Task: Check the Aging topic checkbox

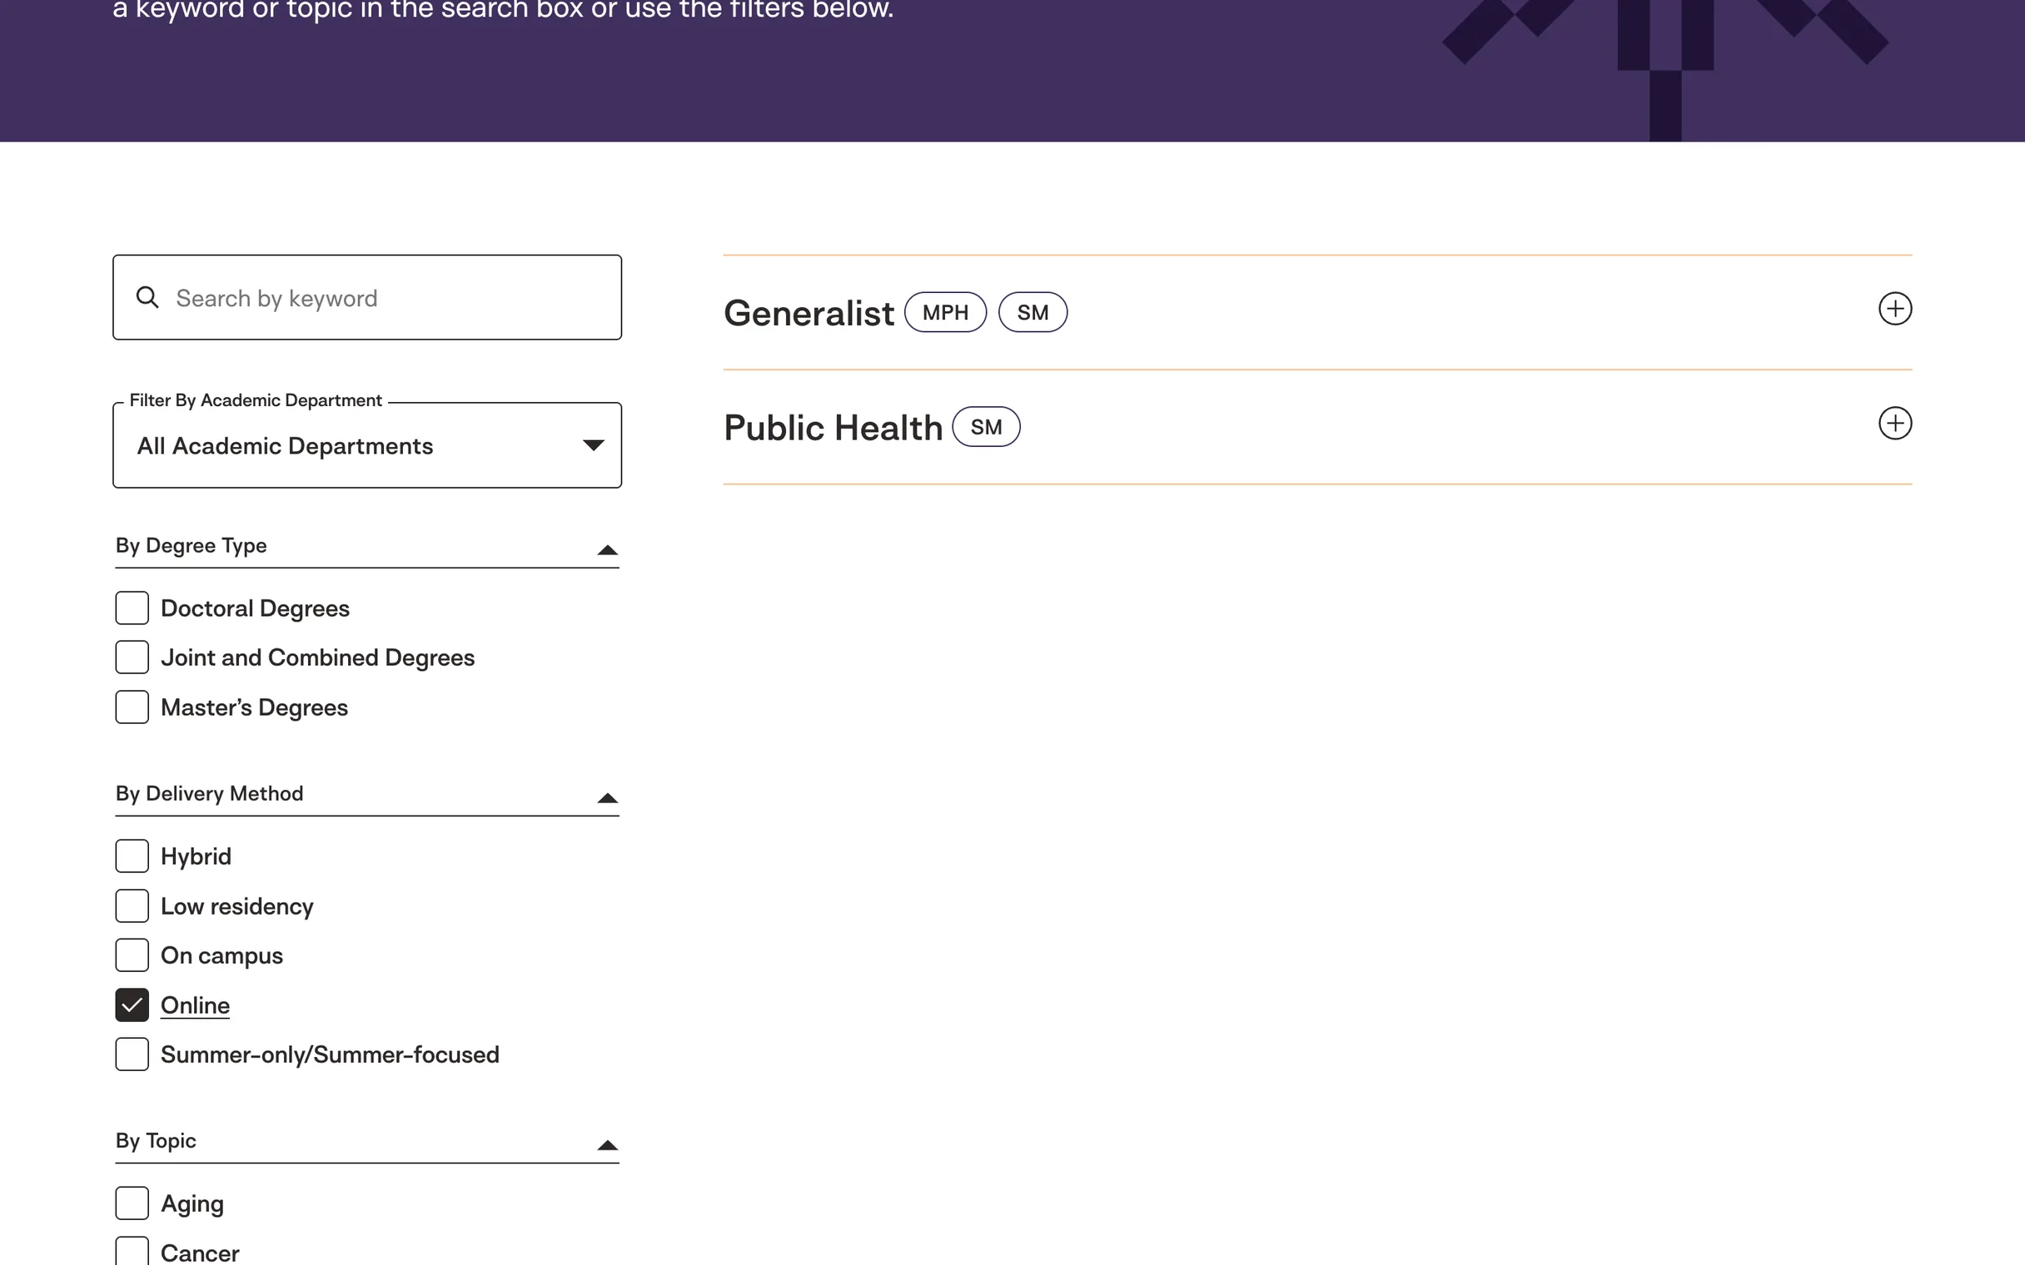Action: click(x=132, y=1203)
